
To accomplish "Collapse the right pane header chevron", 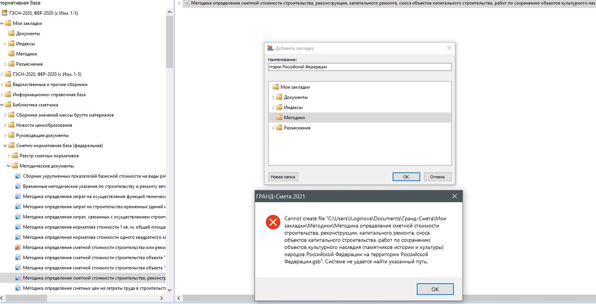I will (179, 3).
